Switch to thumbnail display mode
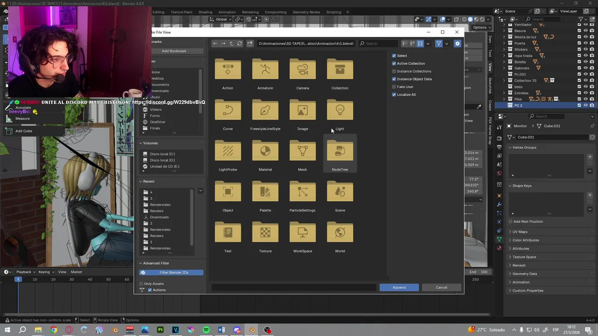598x336 pixels. [x=420, y=43]
